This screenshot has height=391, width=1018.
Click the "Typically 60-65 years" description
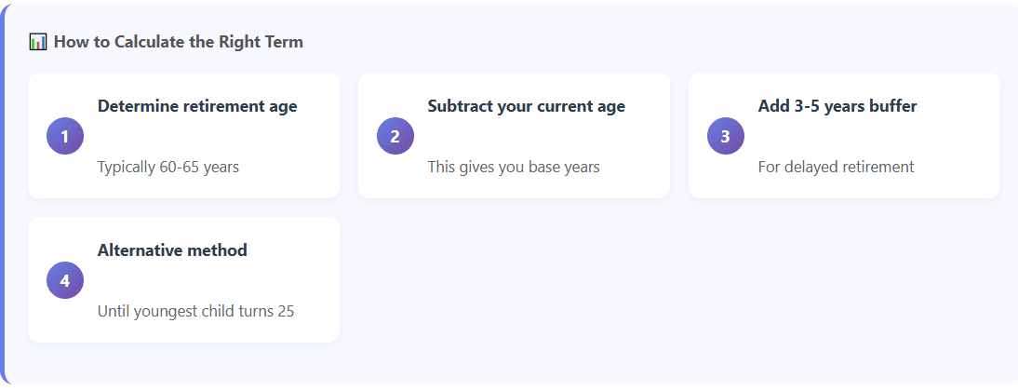[168, 168]
